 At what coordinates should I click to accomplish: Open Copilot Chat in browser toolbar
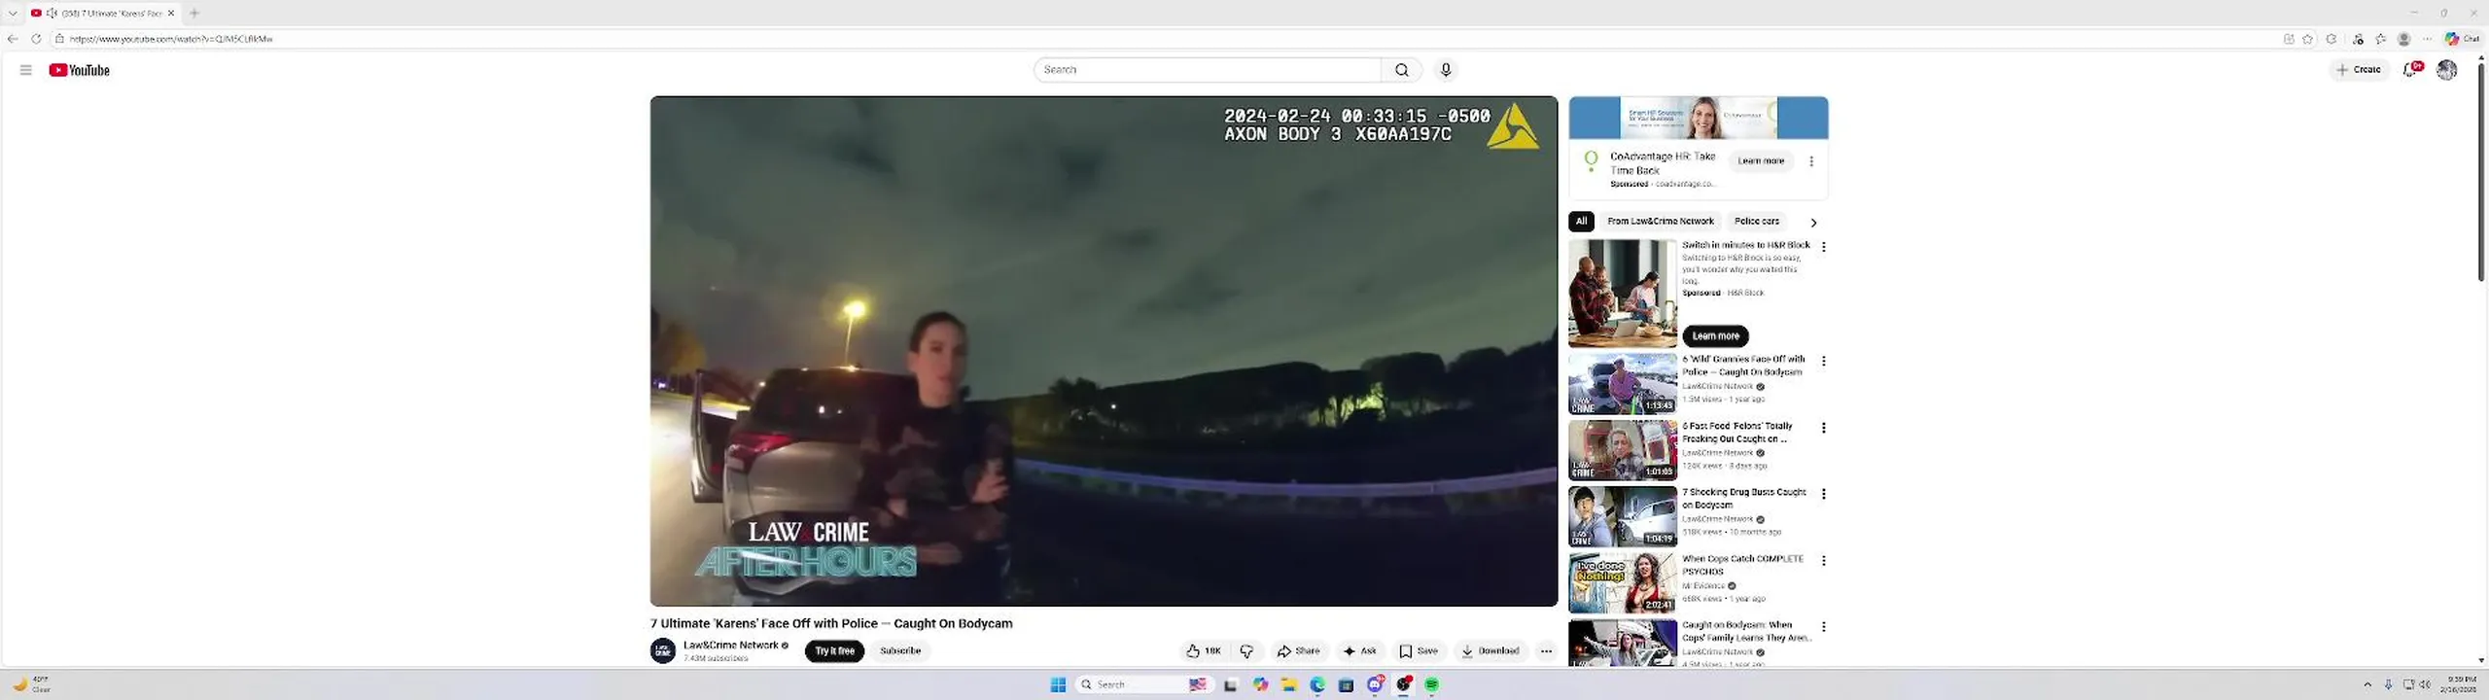[2464, 39]
